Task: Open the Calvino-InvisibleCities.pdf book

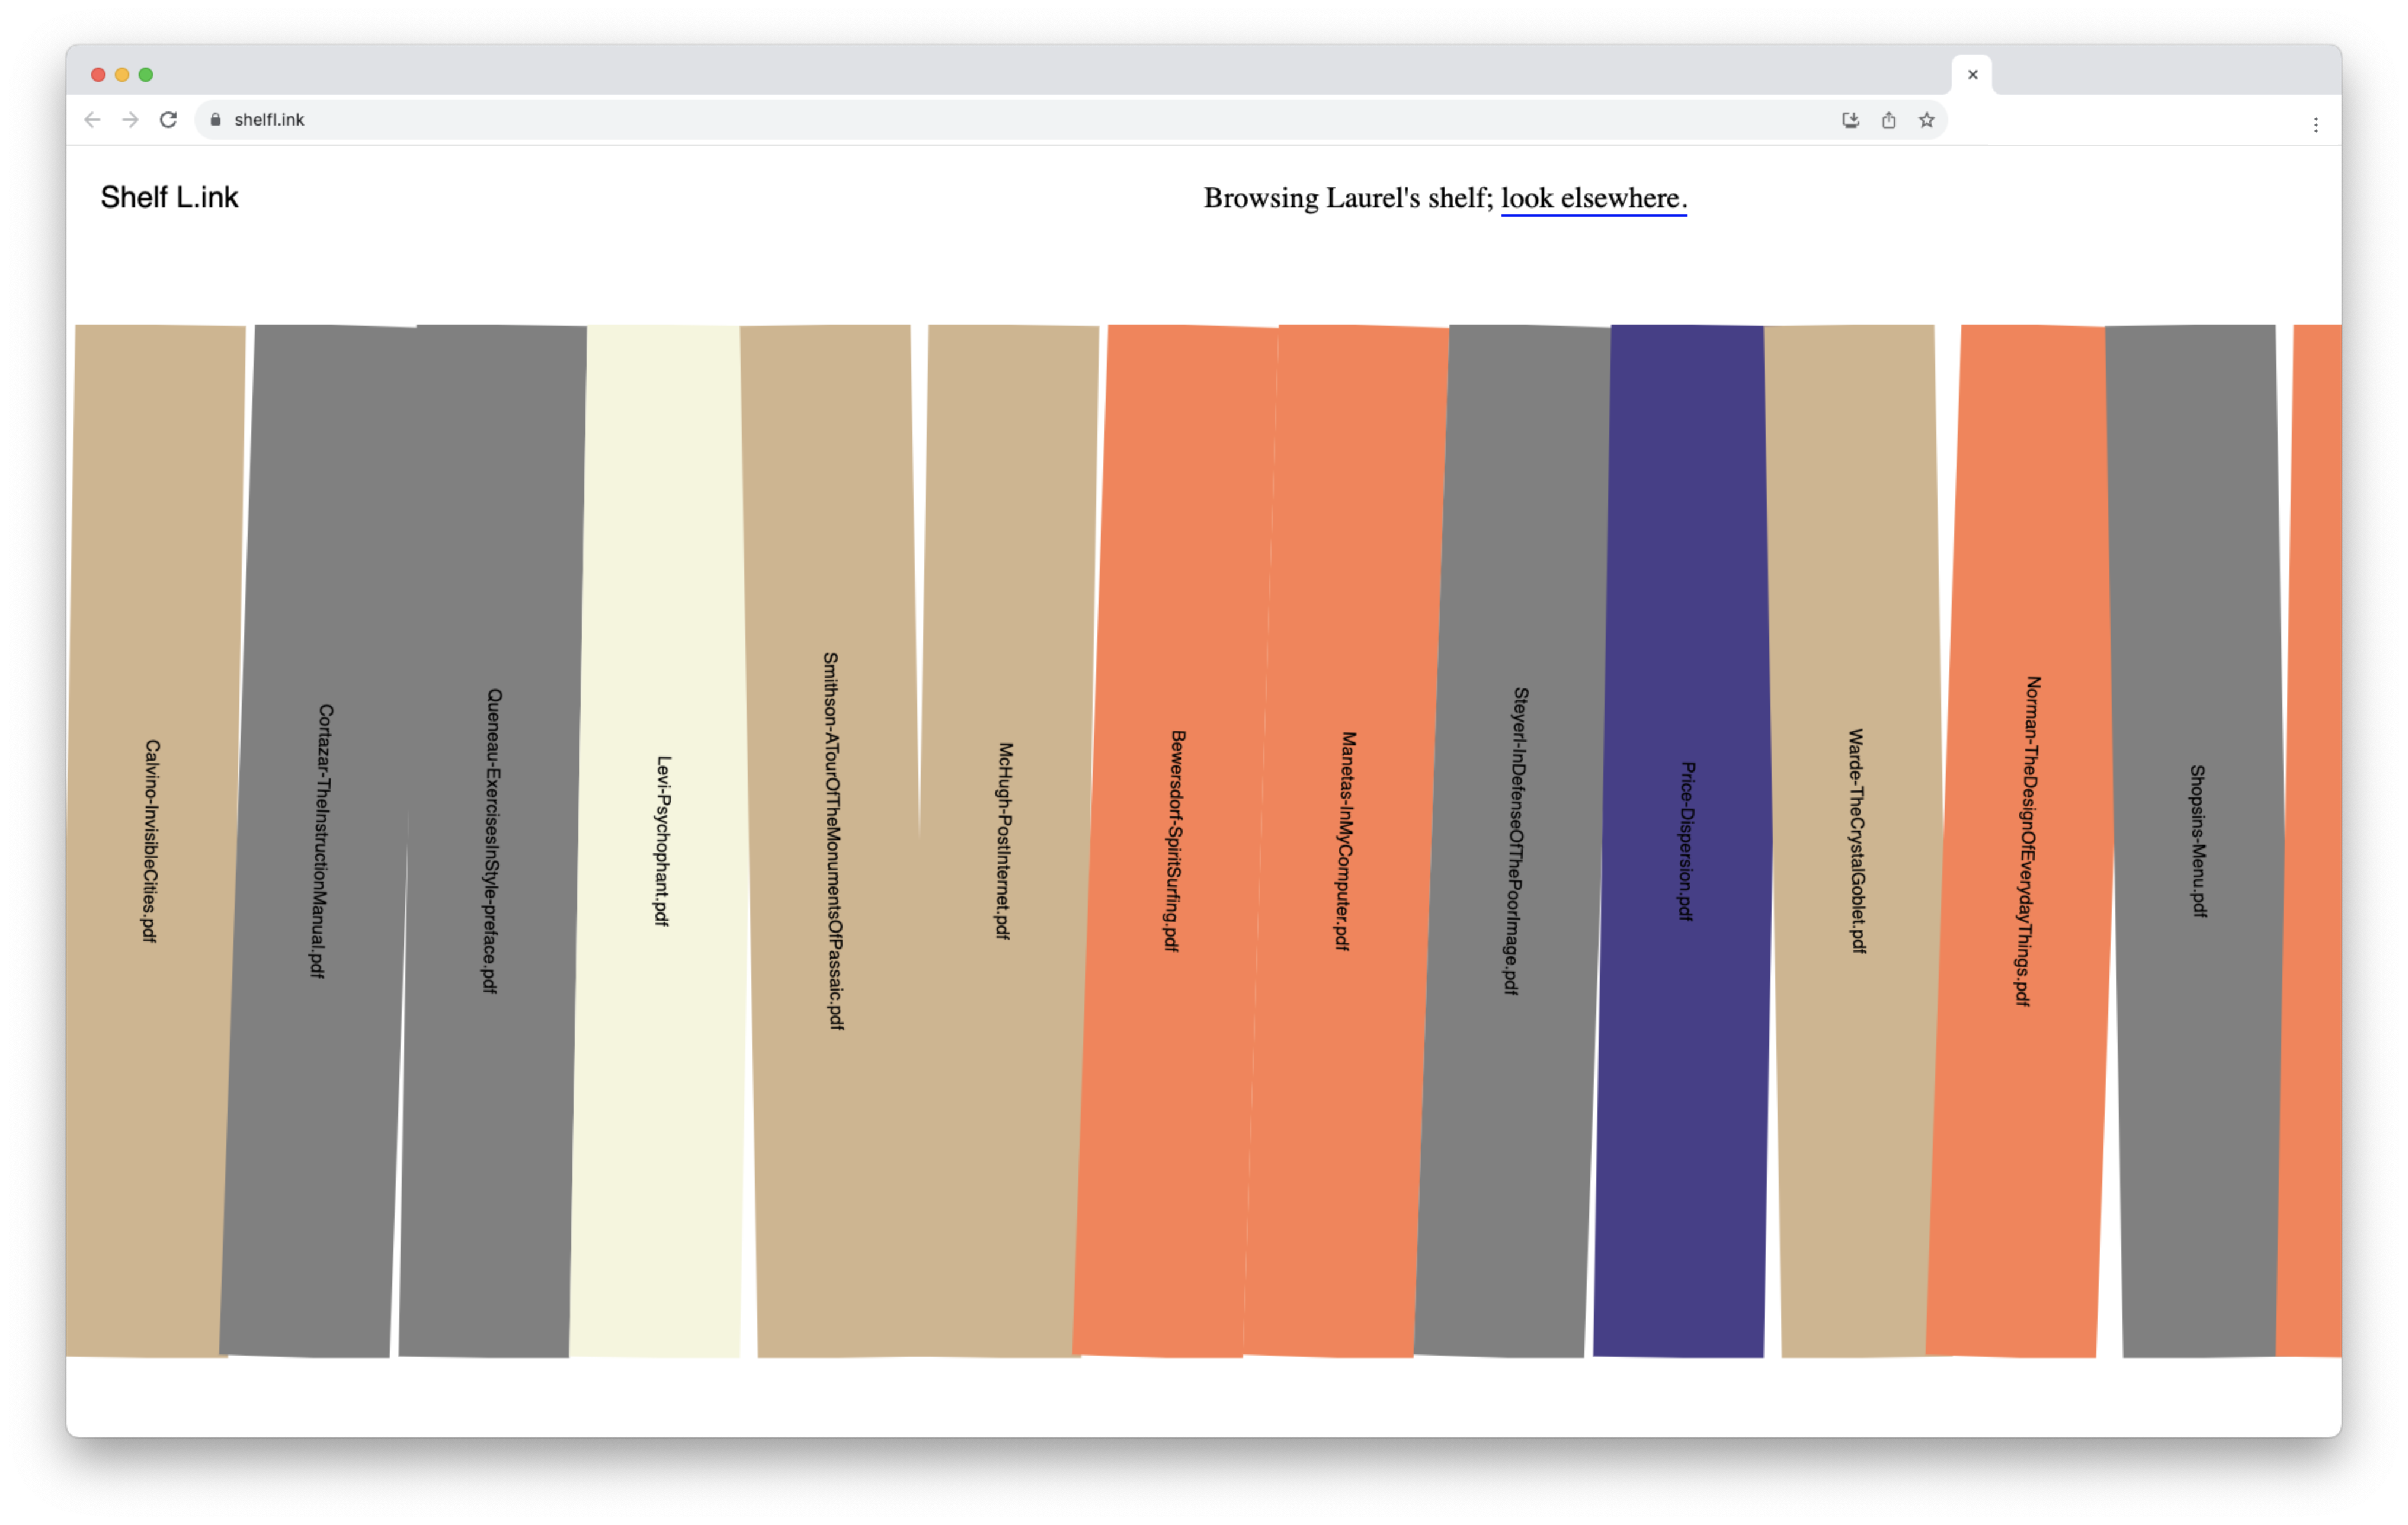Action: 150,840
